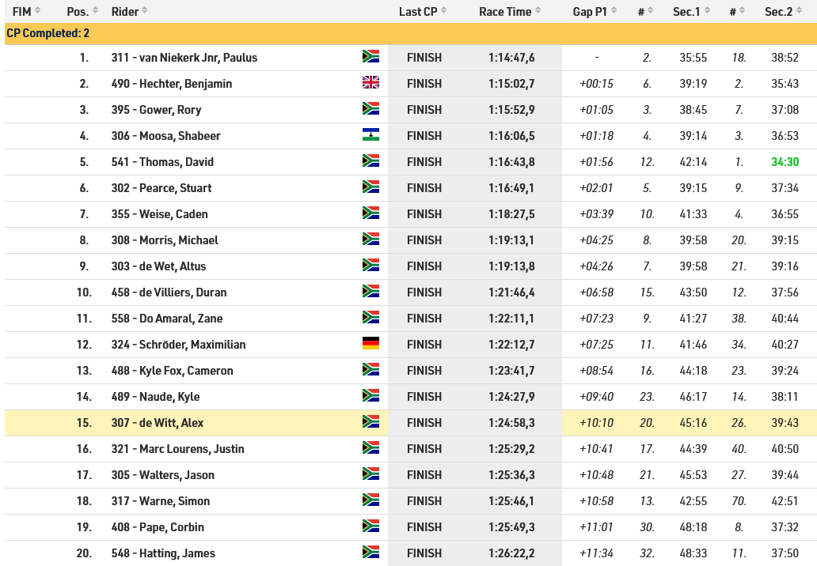Viewport: 817px width, 566px height.
Task: Click South African flag beside van Niekerk
Action: coord(370,57)
